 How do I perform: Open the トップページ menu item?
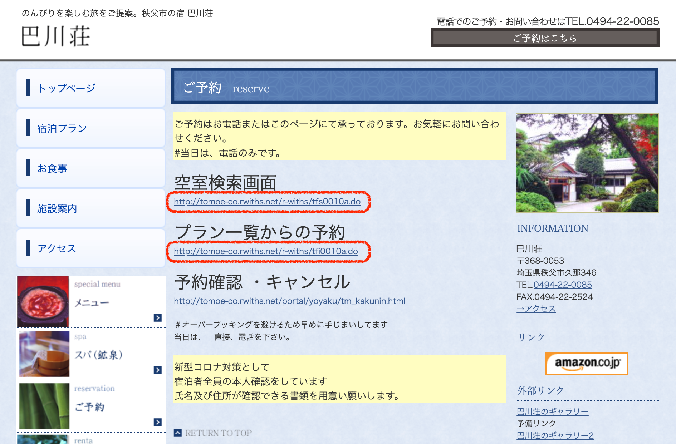[67, 88]
